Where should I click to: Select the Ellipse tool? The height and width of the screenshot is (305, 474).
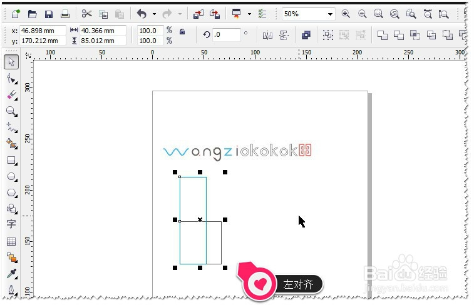point(11,176)
